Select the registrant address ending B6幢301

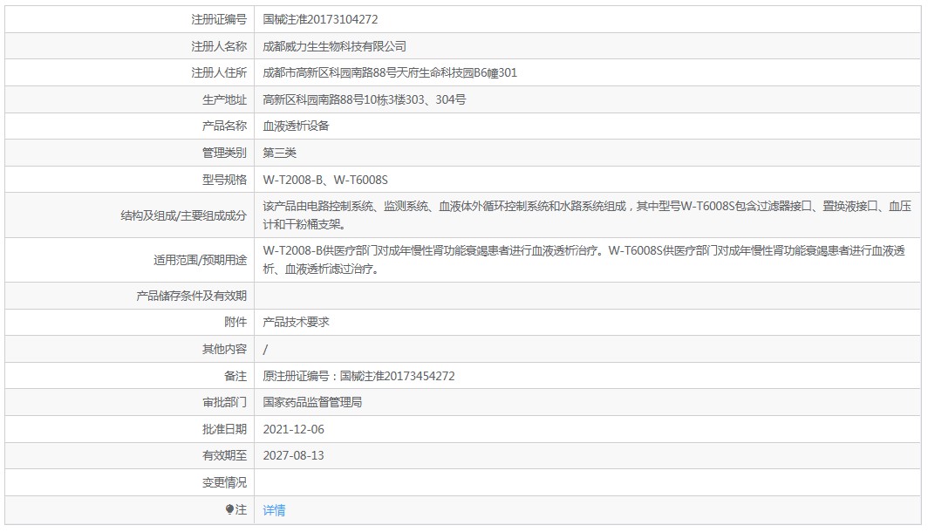390,72
